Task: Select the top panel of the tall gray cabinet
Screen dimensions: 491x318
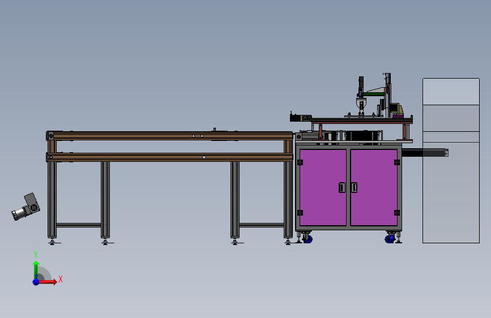Action: 451,92
